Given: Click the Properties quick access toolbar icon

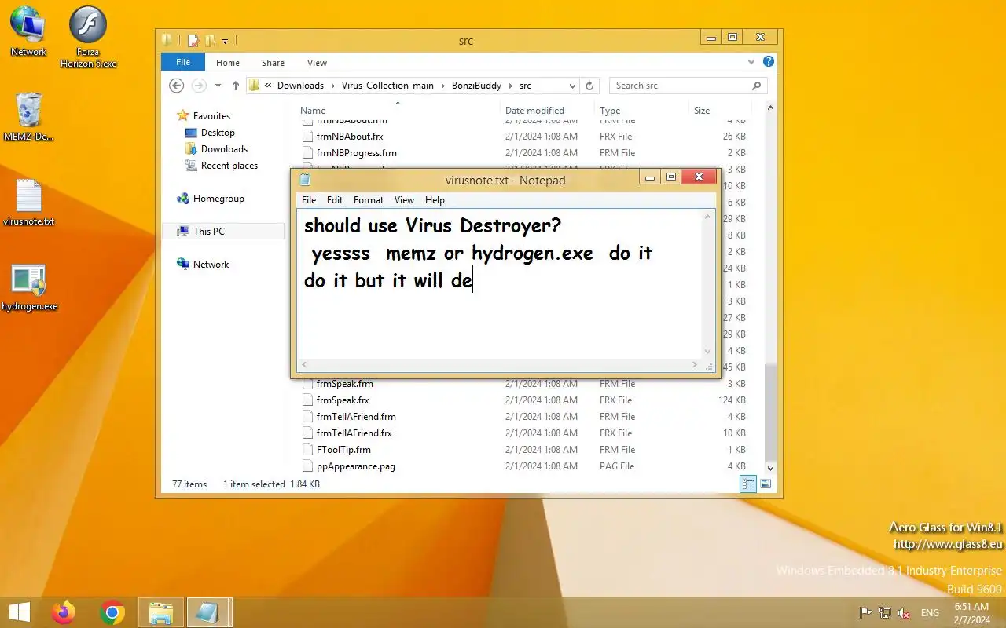Looking at the screenshot, I should pyautogui.click(x=193, y=40).
